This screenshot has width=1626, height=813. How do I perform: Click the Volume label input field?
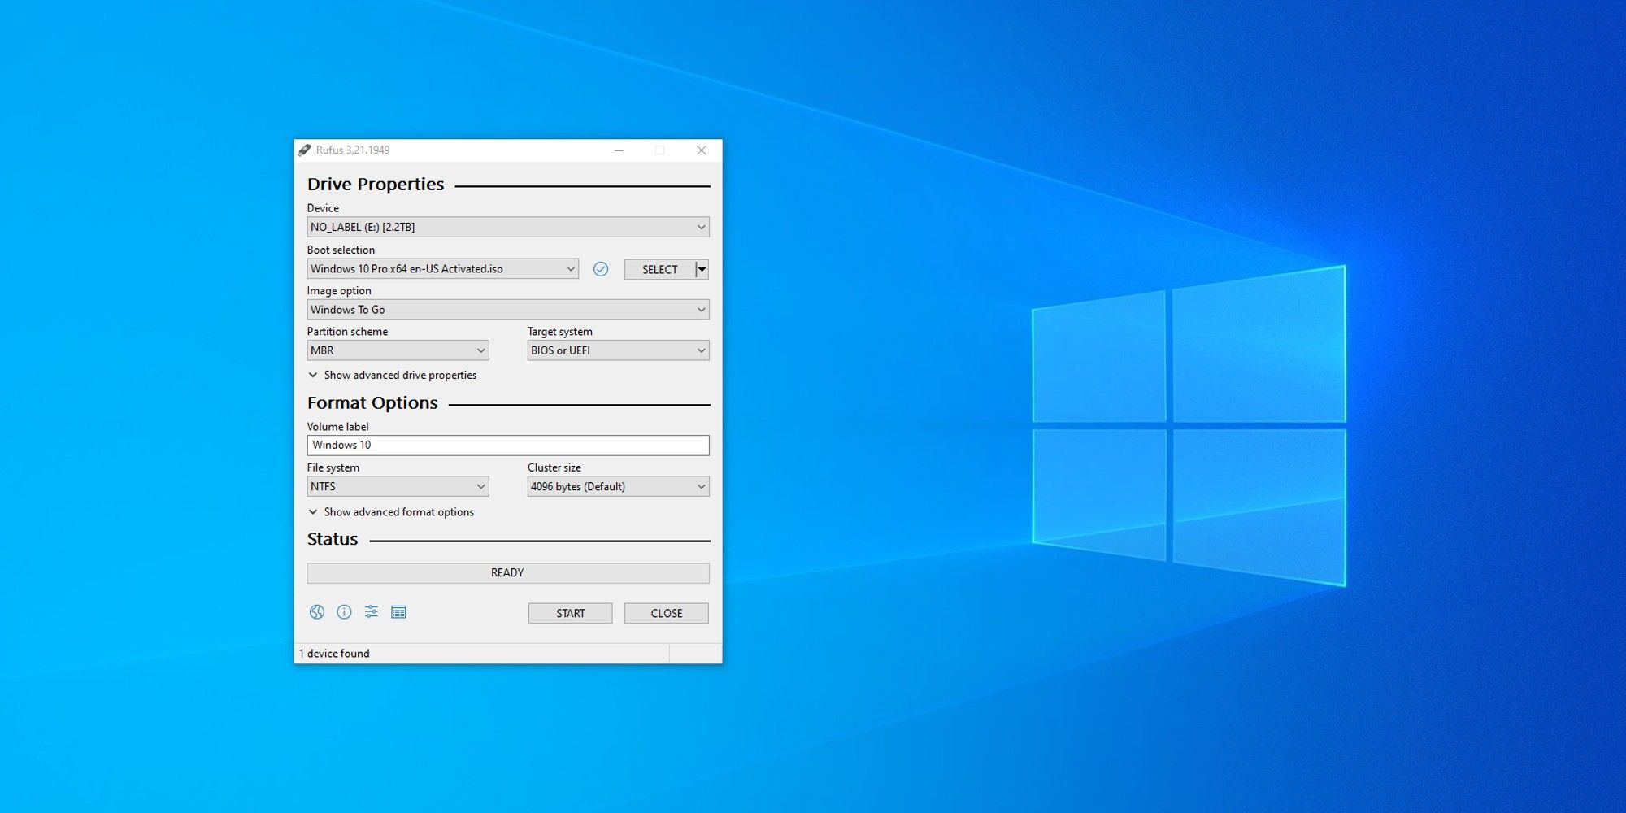point(508,445)
